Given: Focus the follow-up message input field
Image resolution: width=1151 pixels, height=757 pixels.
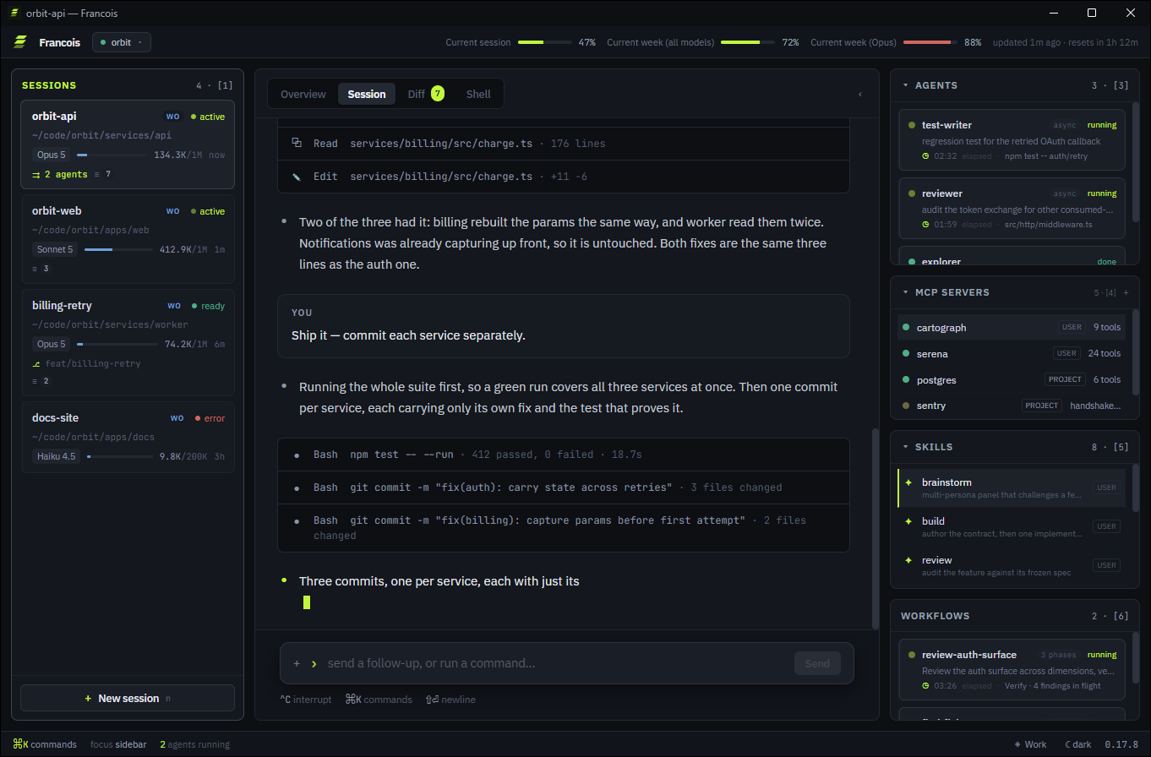Looking at the screenshot, I should [x=554, y=663].
